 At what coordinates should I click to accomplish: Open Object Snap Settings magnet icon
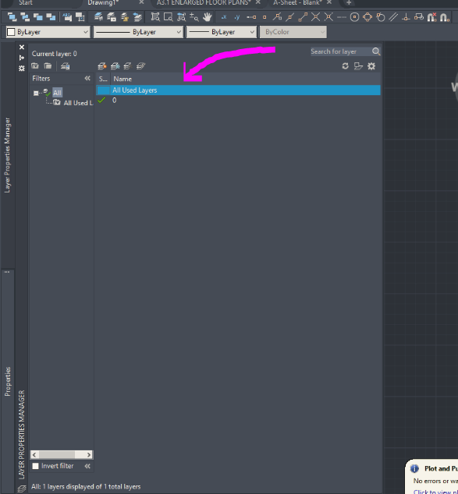click(x=445, y=17)
